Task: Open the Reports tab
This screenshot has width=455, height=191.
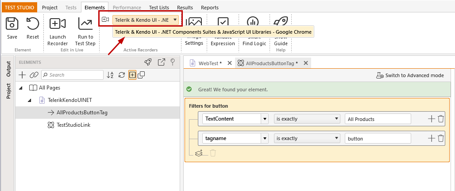Action: click(x=210, y=8)
